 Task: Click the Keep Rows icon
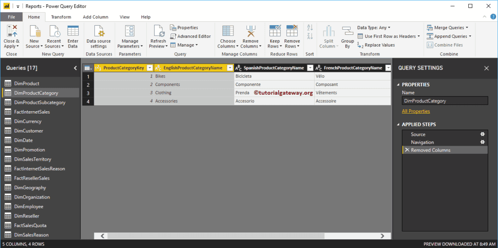click(275, 31)
